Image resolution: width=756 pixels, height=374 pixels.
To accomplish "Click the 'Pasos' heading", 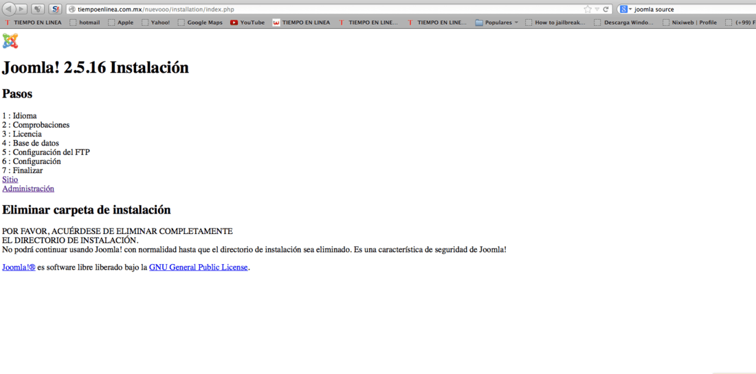I will pyautogui.click(x=17, y=94).
